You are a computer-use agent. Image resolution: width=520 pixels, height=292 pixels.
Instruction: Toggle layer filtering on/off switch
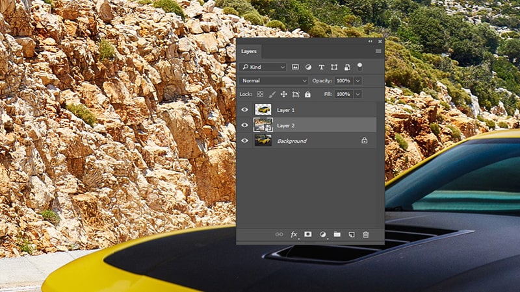click(x=359, y=67)
